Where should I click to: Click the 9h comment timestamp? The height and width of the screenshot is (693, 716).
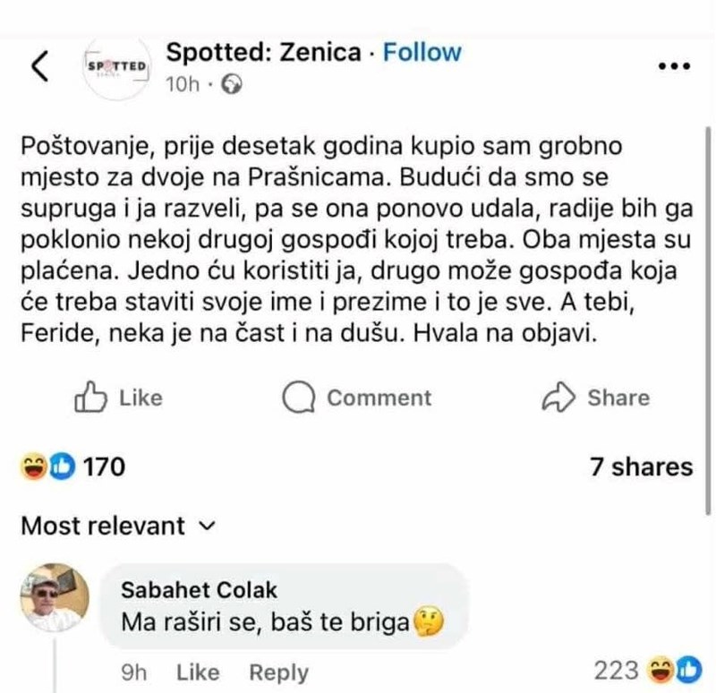coord(133,672)
